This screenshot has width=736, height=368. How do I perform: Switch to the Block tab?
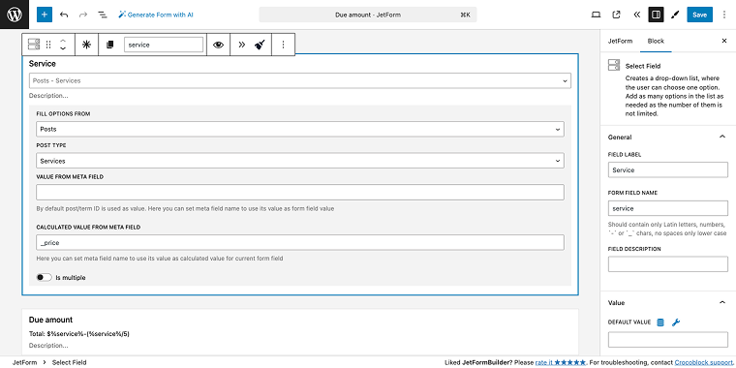tap(656, 41)
